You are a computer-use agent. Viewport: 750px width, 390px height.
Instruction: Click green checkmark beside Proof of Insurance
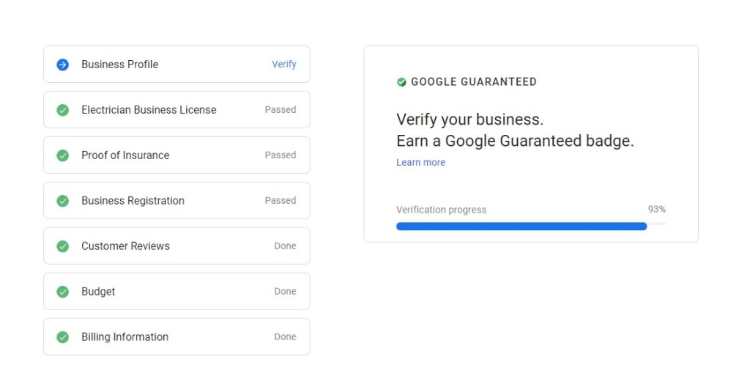63,155
